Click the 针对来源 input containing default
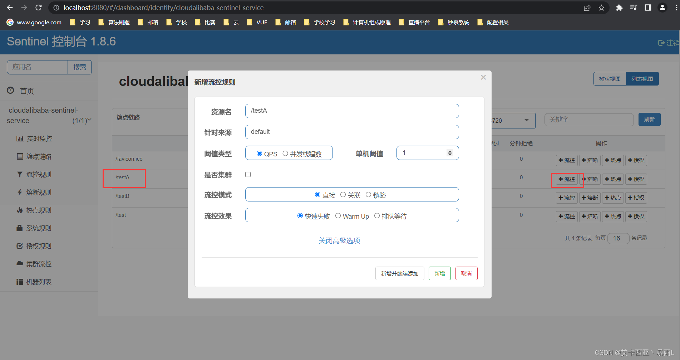The height and width of the screenshot is (360, 680). (x=352, y=132)
